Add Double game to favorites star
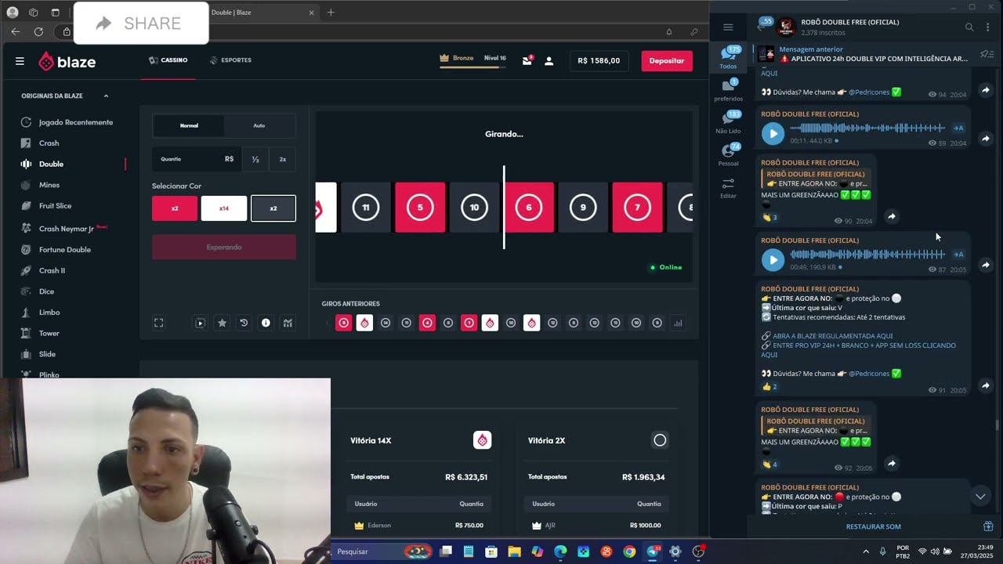This screenshot has height=564, width=1003. (x=222, y=323)
